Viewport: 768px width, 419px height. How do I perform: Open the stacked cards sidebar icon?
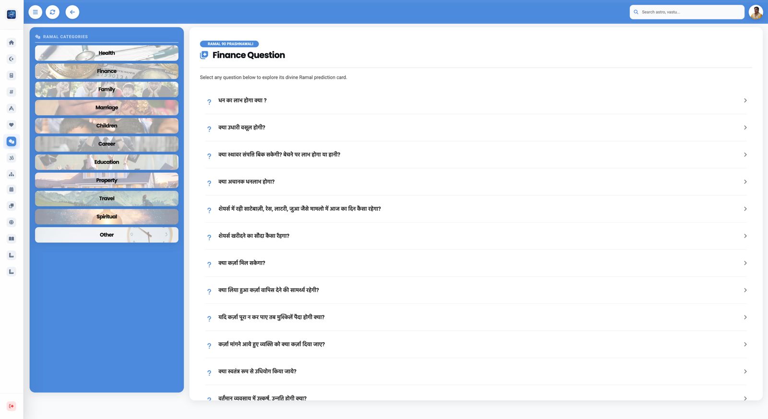[x=12, y=206]
